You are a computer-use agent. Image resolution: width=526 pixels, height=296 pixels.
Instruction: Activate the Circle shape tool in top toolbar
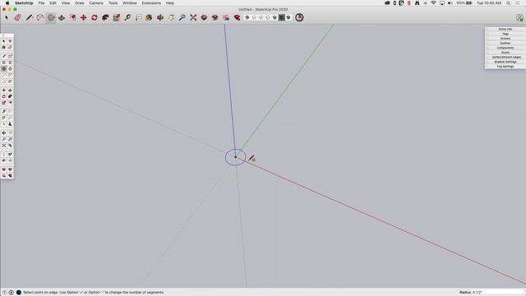click(51, 17)
